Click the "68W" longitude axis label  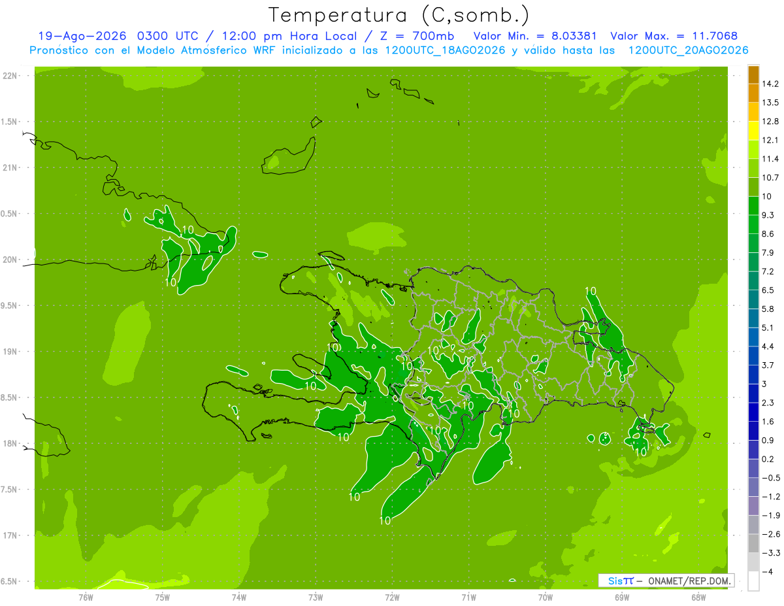(698, 598)
